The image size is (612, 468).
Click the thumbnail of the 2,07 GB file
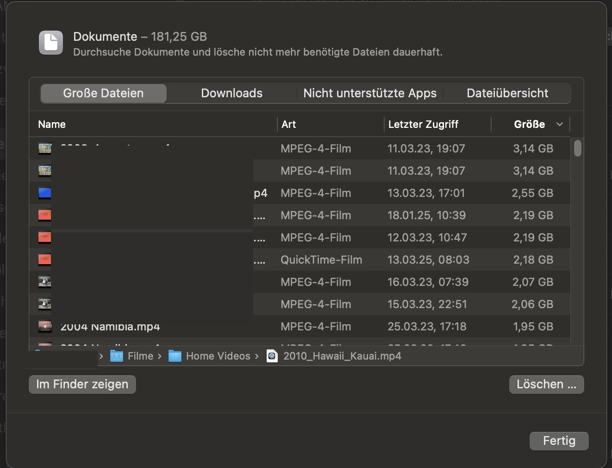coord(45,282)
